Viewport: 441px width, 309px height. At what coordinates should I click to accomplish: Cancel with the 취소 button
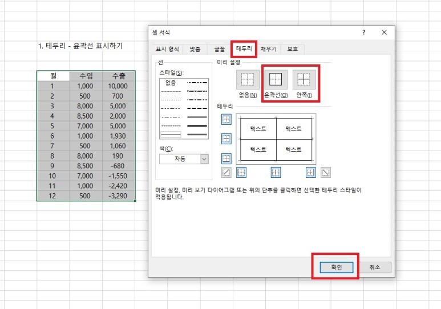[x=375, y=267]
